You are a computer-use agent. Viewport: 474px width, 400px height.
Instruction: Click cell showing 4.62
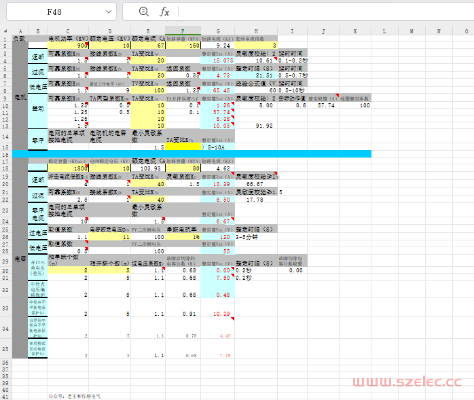click(218, 168)
